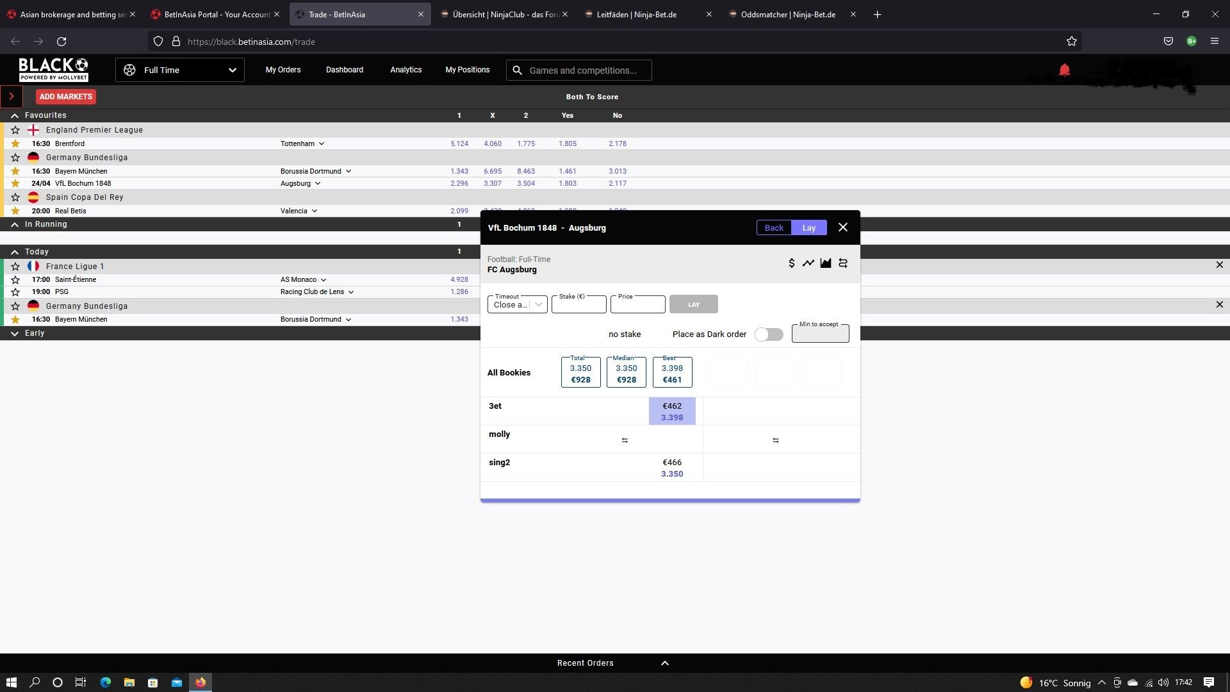This screenshot has width=1230, height=692.
Task: Open File Explorer from the taskbar
Action: pyautogui.click(x=129, y=682)
